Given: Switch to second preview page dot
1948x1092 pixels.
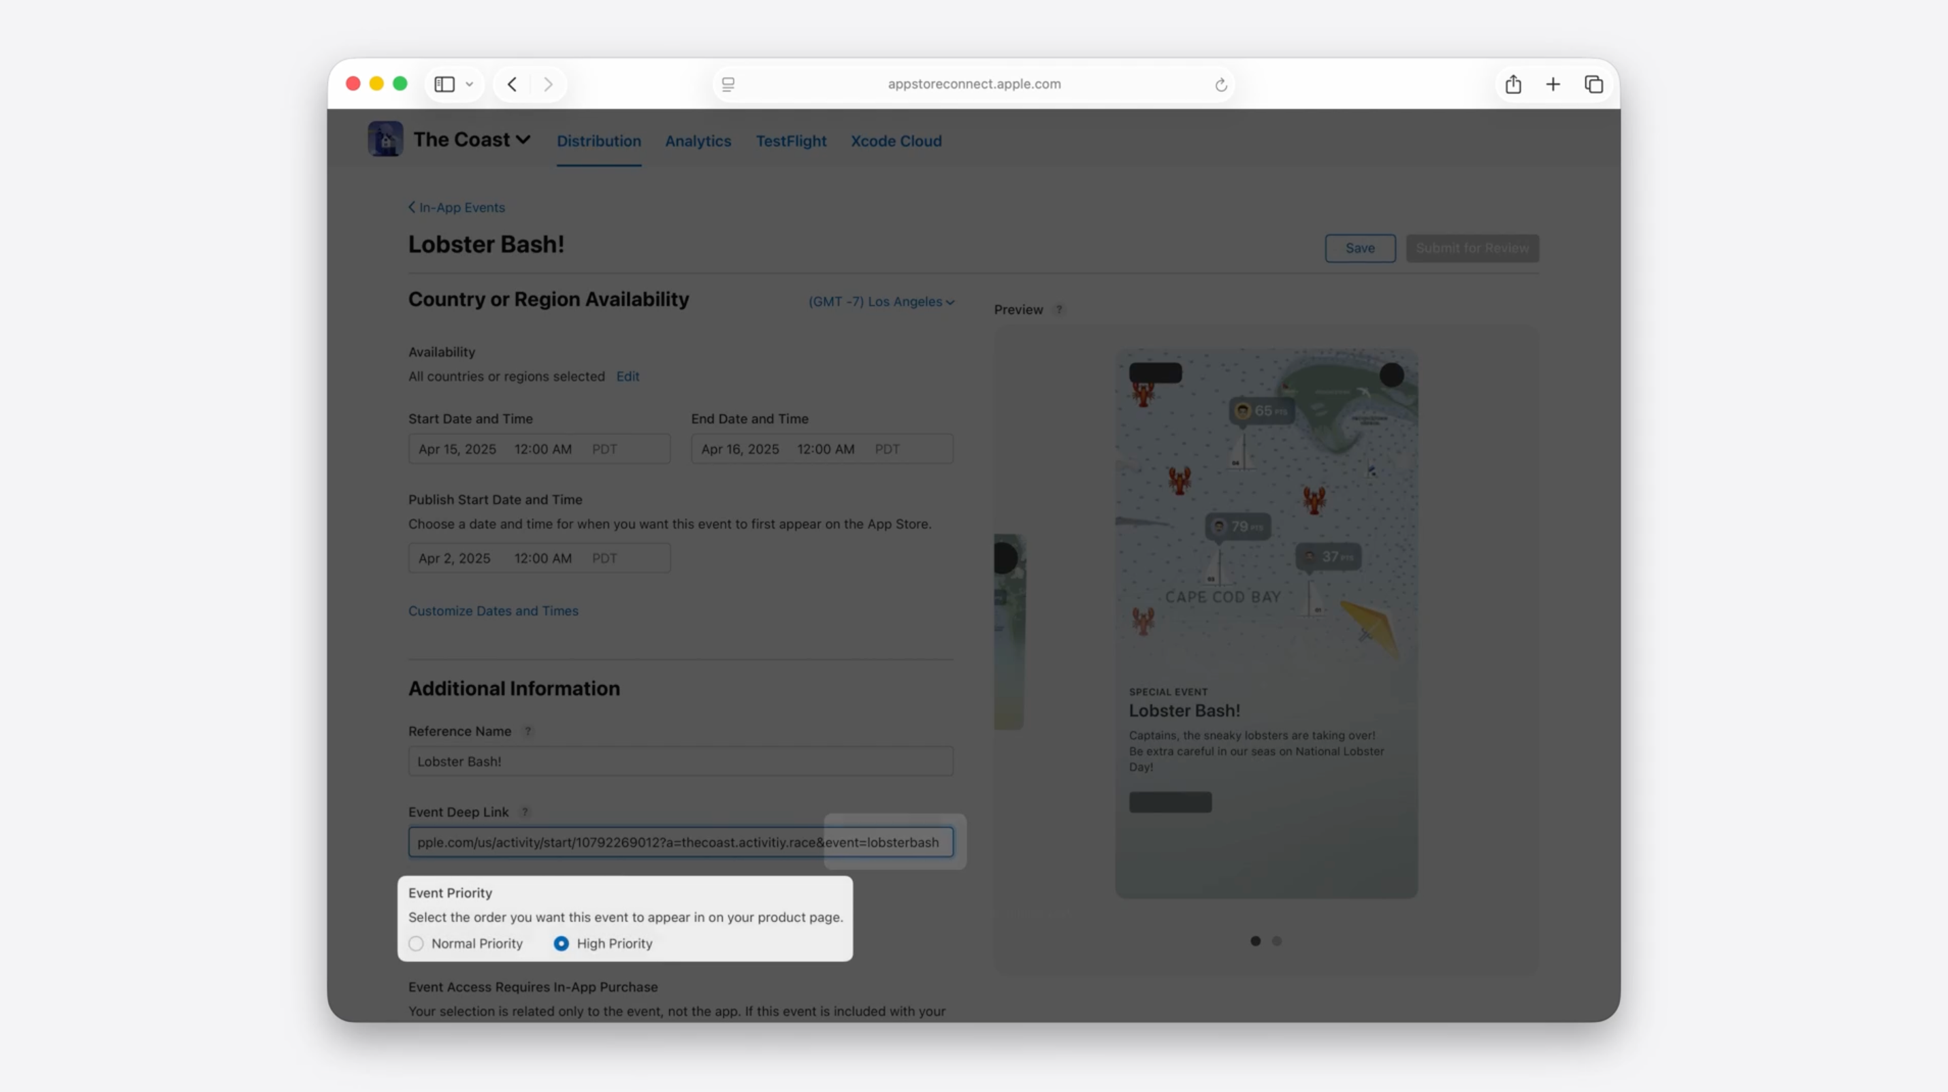Looking at the screenshot, I should [1276, 942].
